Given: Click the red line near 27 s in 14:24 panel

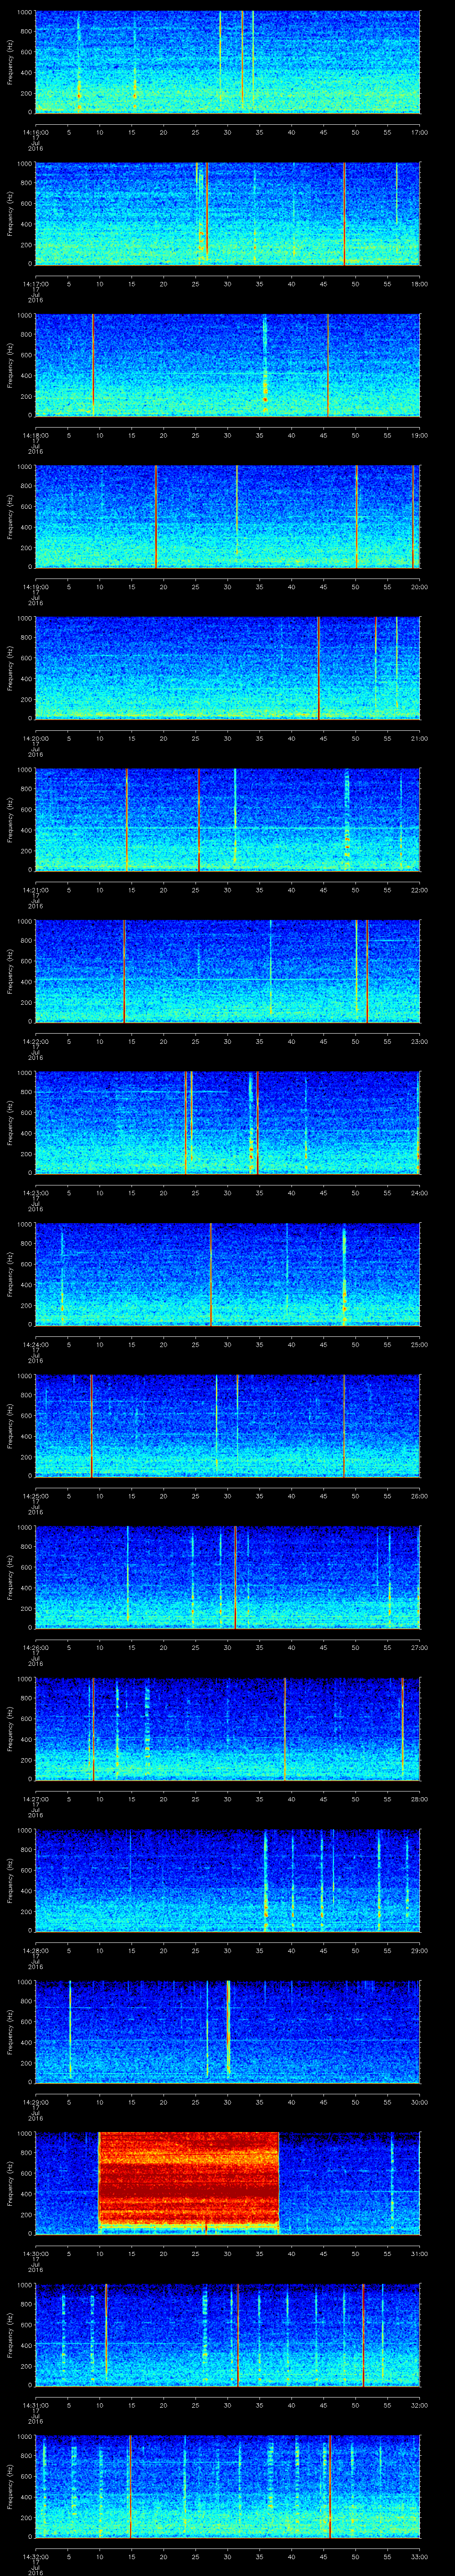Looking at the screenshot, I should coord(210,1274).
